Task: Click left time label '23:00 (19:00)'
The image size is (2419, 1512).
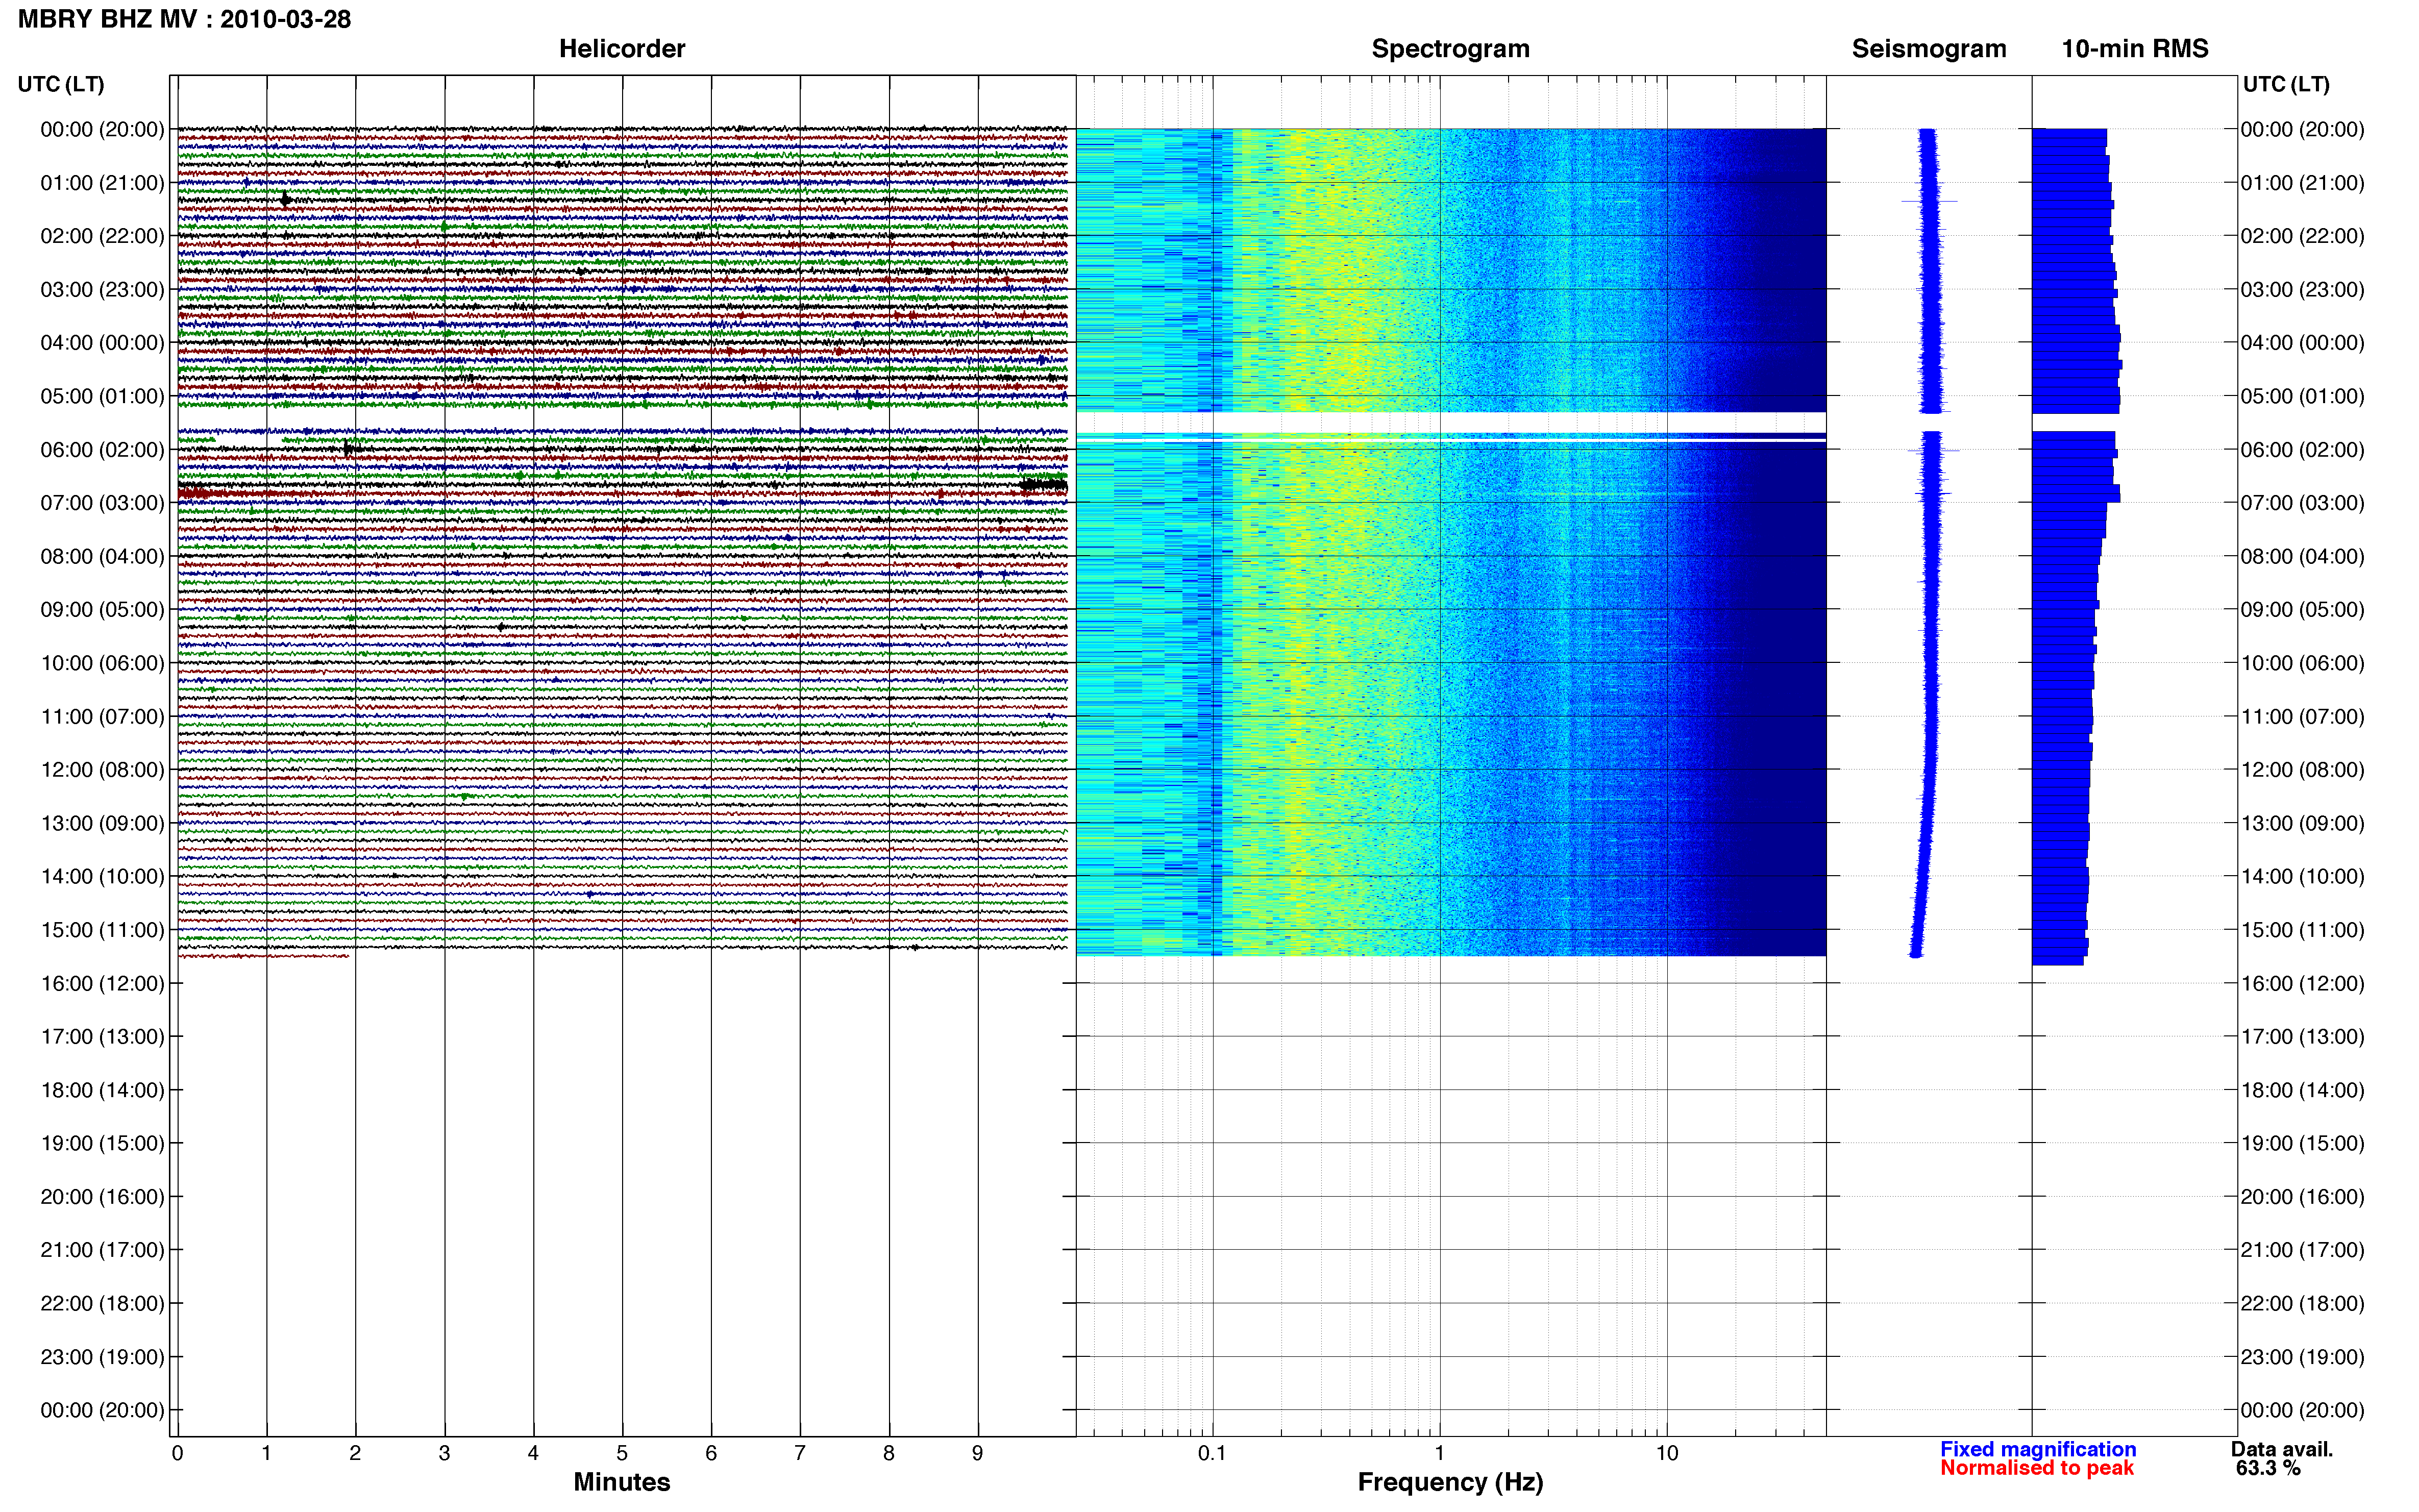Action: [102, 1357]
